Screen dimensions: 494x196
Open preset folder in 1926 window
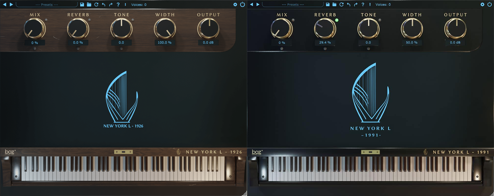click(89, 4)
